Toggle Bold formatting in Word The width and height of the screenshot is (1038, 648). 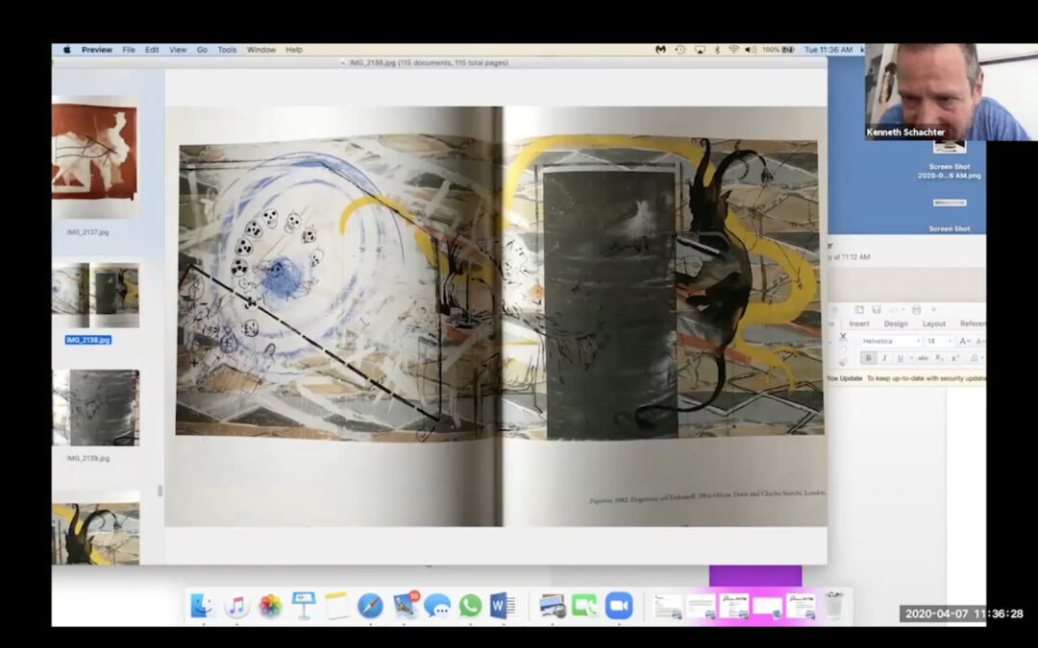869,358
